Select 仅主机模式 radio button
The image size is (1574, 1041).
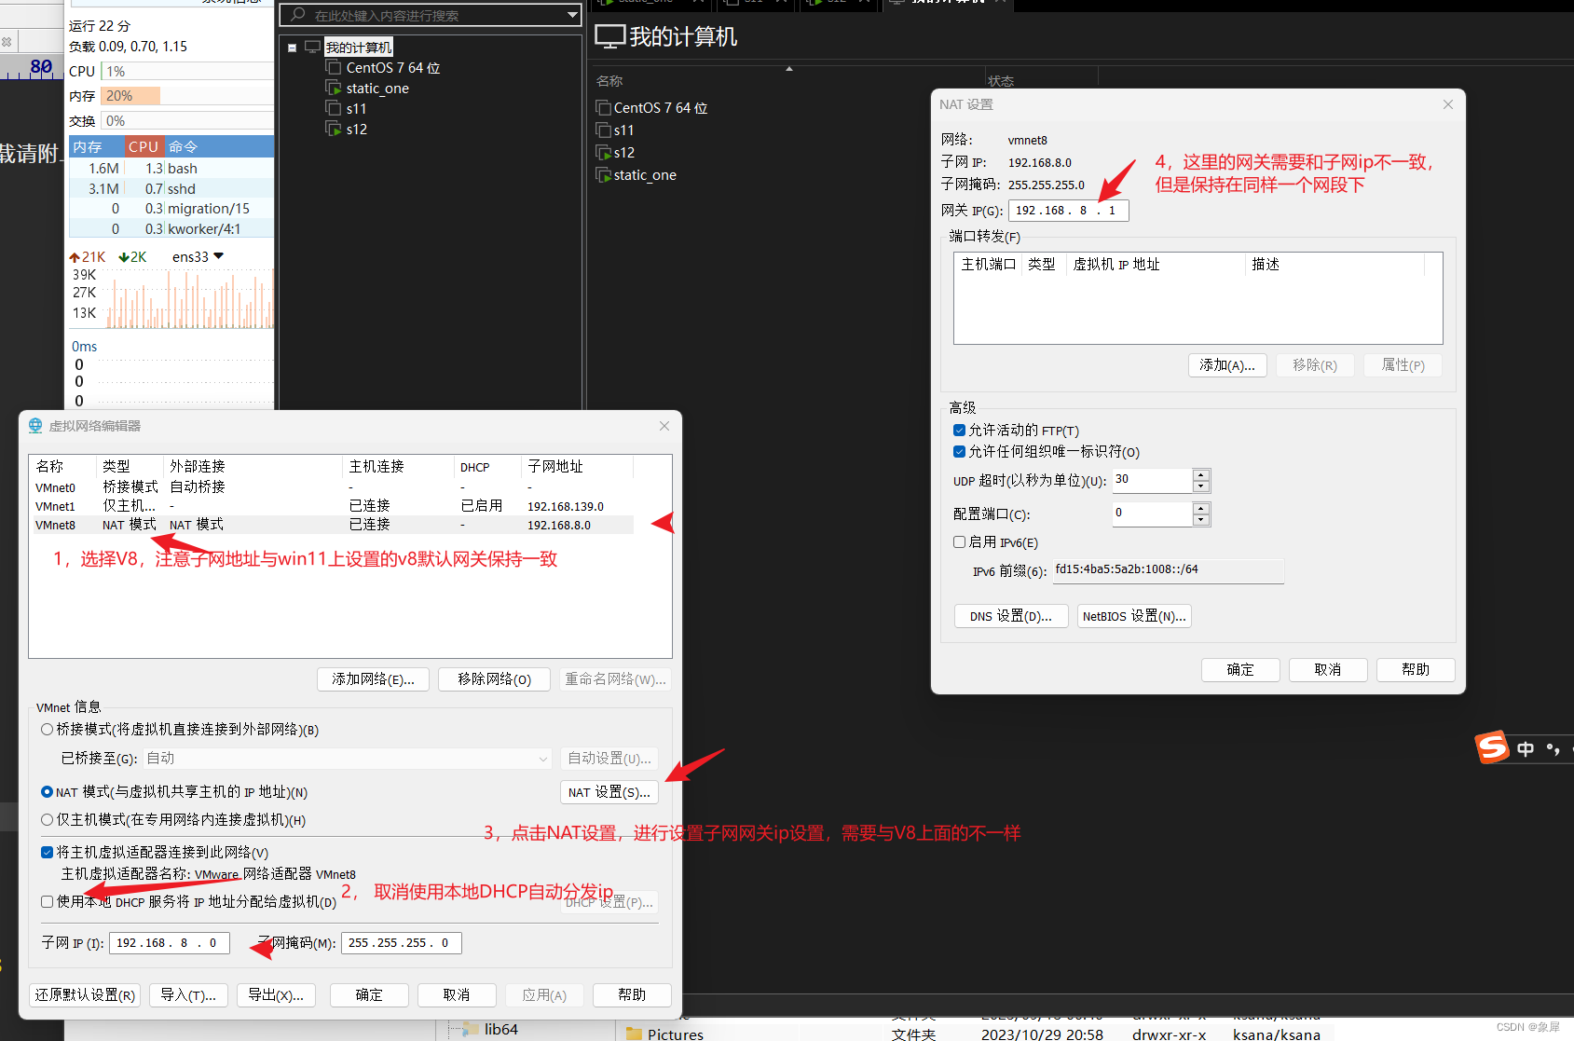pos(47,820)
